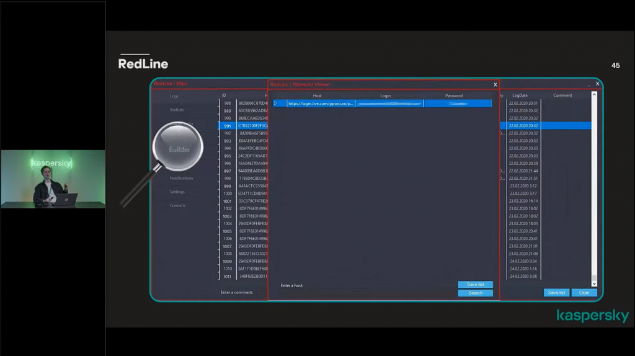Select log row with ID 997
Image resolution: width=635 pixels, height=356 pixels.
pos(227,171)
